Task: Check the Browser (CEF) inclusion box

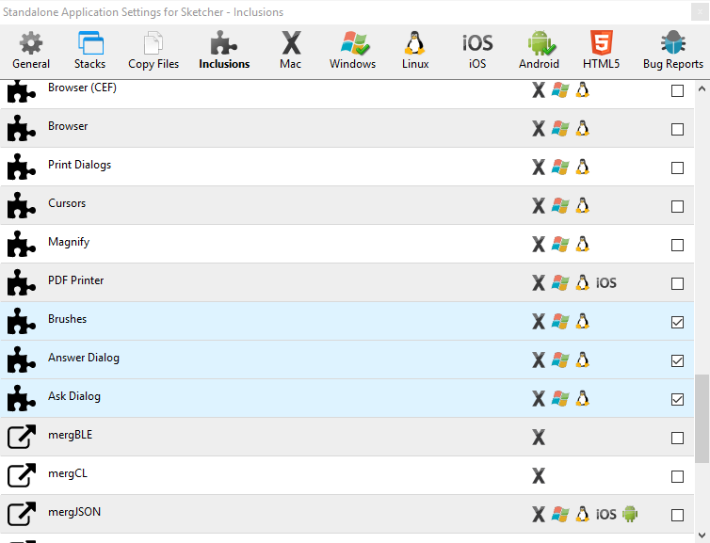Action: point(677,91)
